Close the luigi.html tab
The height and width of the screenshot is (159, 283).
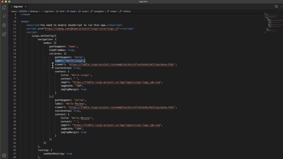click(x=26, y=7)
